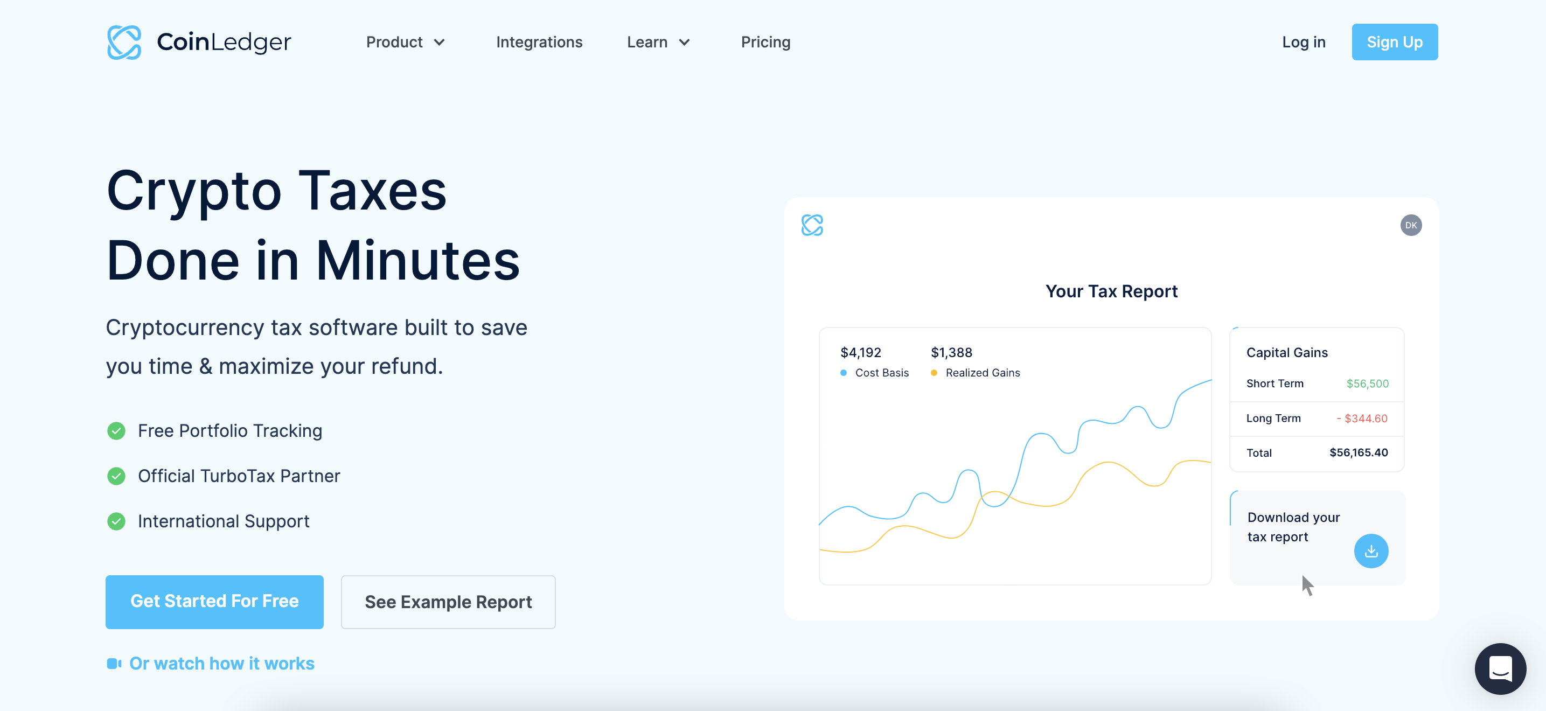This screenshot has width=1546, height=711.
Task: Click the Short Term $56,500 value
Action: (1367, 384)
